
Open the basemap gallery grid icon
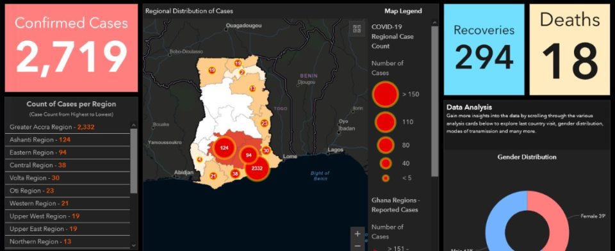coord(357,28)
